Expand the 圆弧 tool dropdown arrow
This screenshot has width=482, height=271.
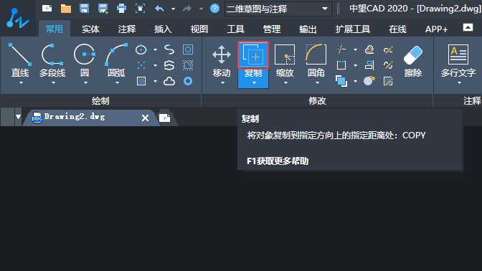click(117, 83)
